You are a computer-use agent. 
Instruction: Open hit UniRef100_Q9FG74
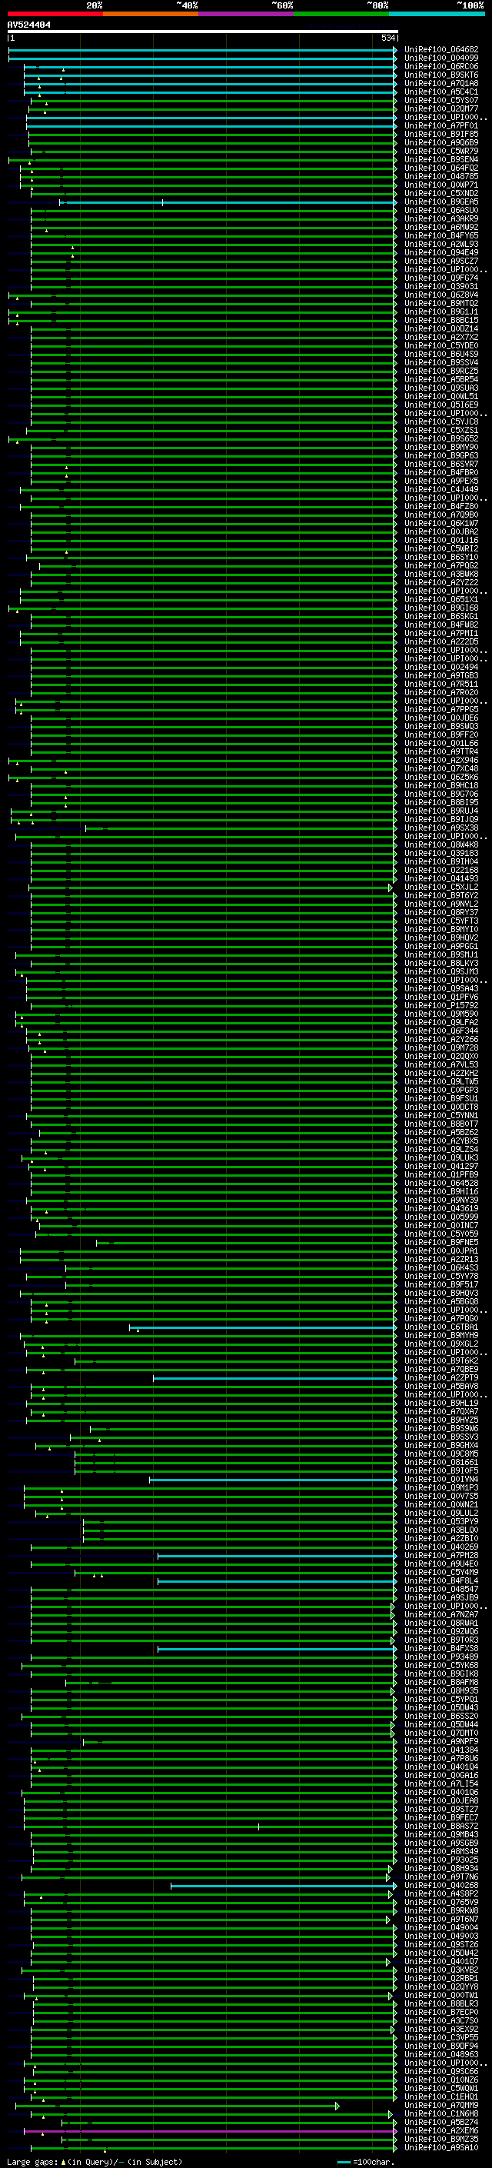tap(441, 278)
